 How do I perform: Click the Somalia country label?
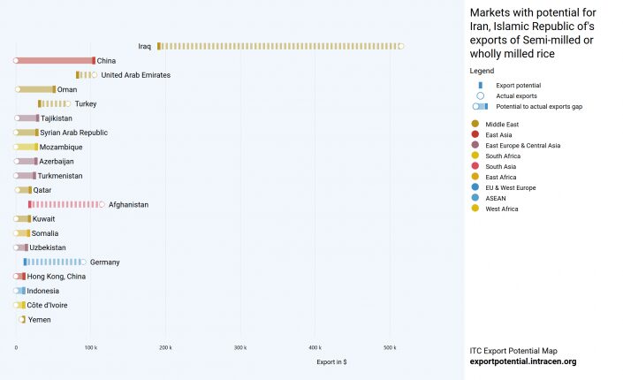[x=45, y=233]
